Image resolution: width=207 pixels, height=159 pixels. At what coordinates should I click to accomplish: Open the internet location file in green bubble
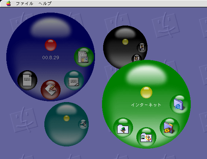pyautogui.click(x=84, y=57)
